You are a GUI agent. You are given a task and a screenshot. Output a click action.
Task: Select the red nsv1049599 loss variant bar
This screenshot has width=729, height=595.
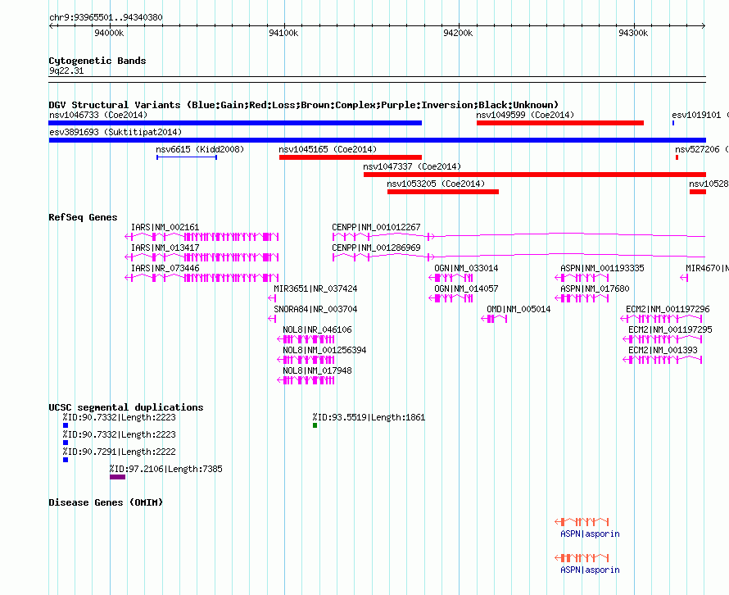(x=560, y=123)
